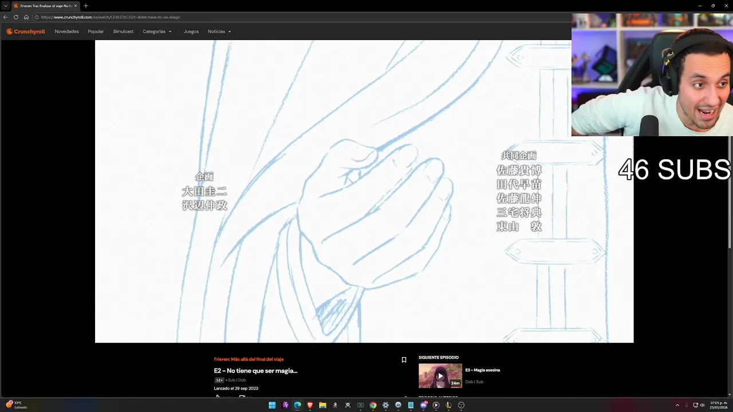
Task: Open Microsoft Edge from the taskbar
Action: tap(297, 405)
